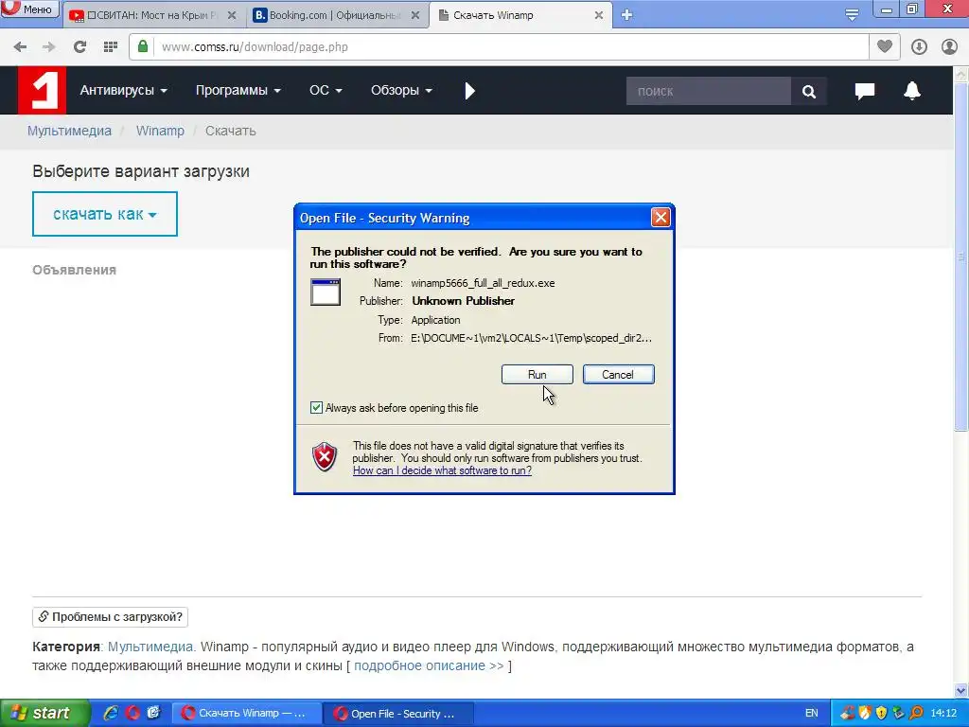Click the application file icon in the dialog
This screenshot has width=969, height=727.
point(326,292)
